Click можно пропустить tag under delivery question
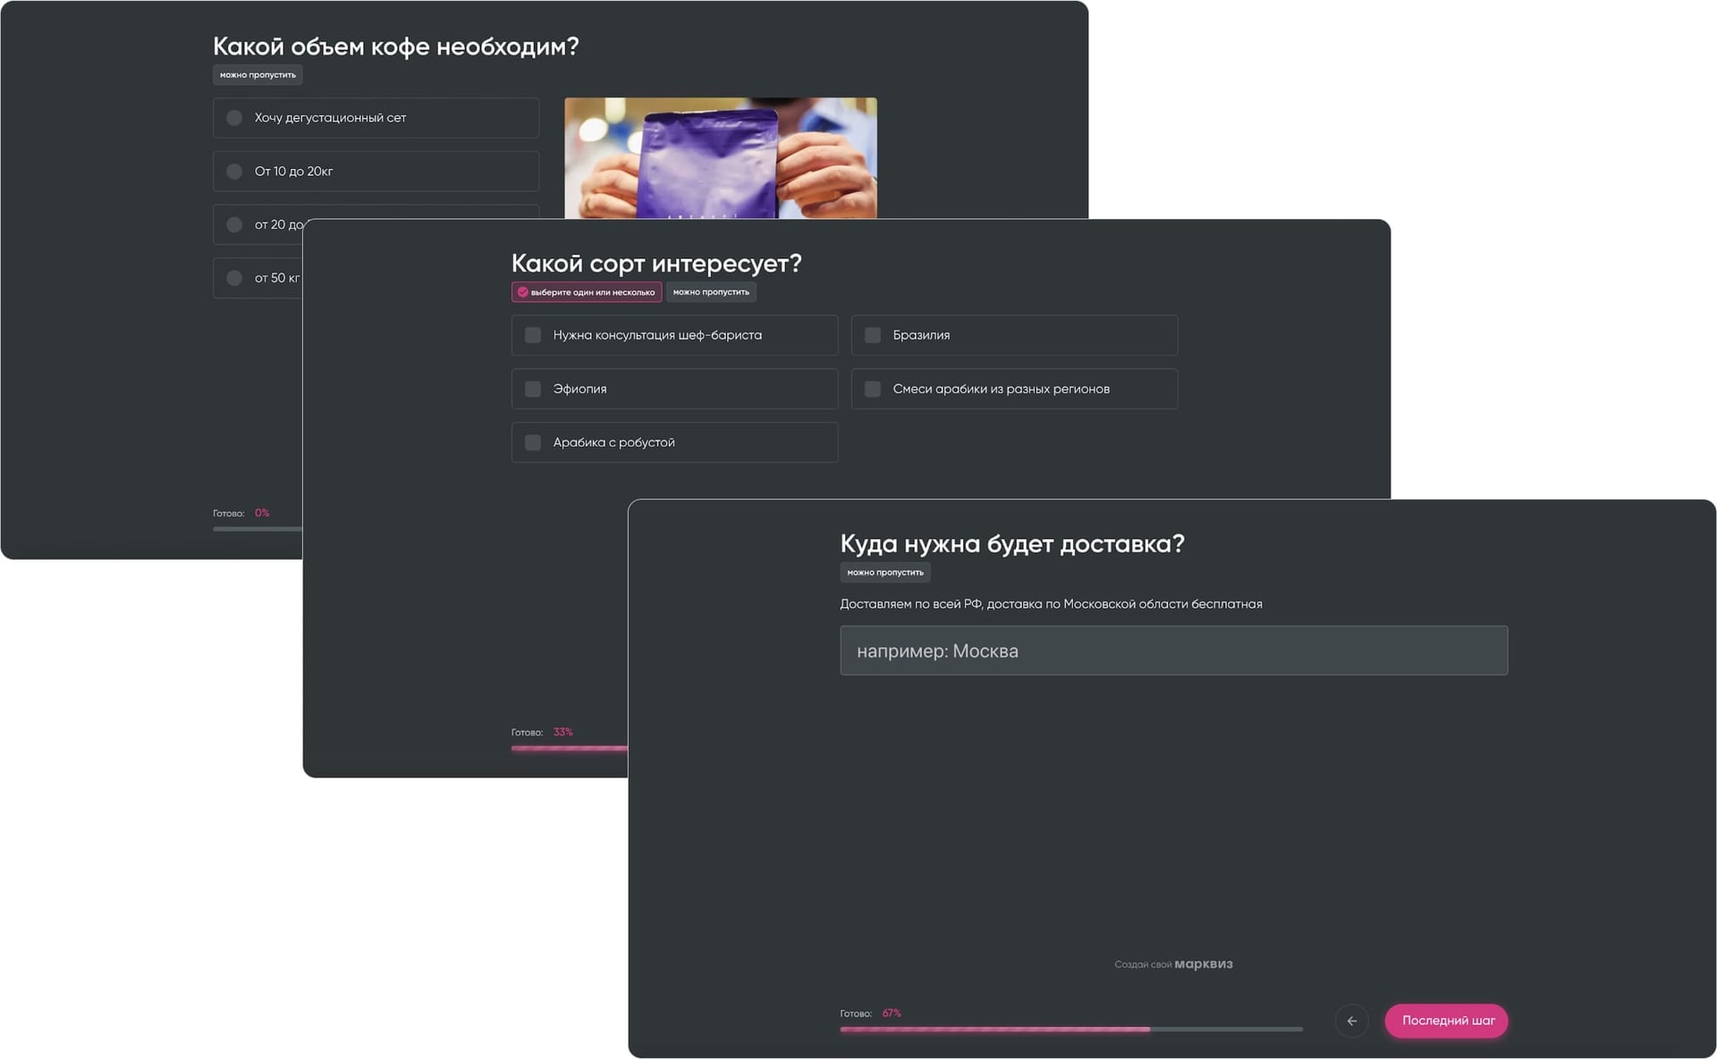 [x=884, y=573]
